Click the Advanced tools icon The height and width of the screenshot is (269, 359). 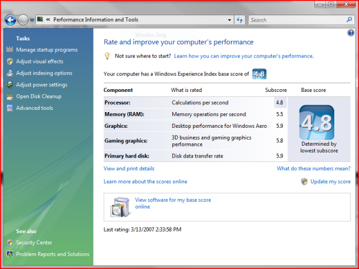tap(10, 108)
